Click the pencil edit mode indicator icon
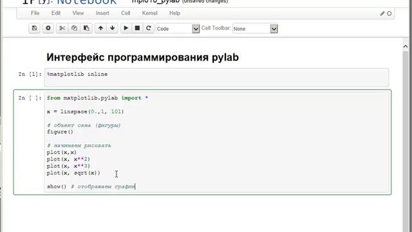Screen dimensions: 412x232 [382, 14]
